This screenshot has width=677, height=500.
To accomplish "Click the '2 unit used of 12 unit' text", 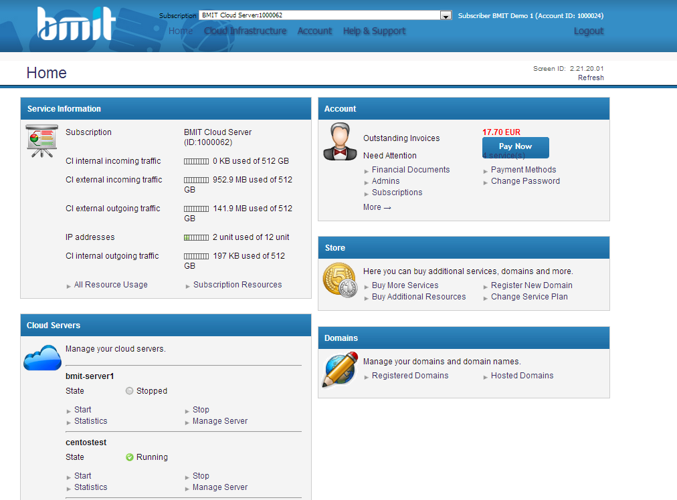I will (251, 237).
